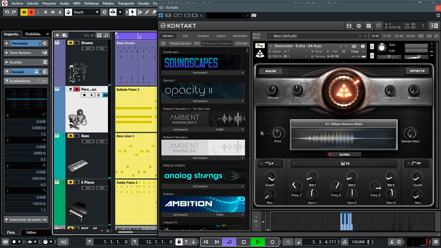441x248 pixels.
Task: Stop playback in transport bar
Action: [243, 242]
